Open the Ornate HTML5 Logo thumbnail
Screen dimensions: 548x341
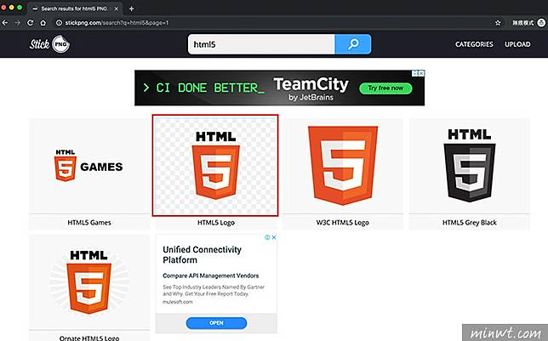coord(89,282)
